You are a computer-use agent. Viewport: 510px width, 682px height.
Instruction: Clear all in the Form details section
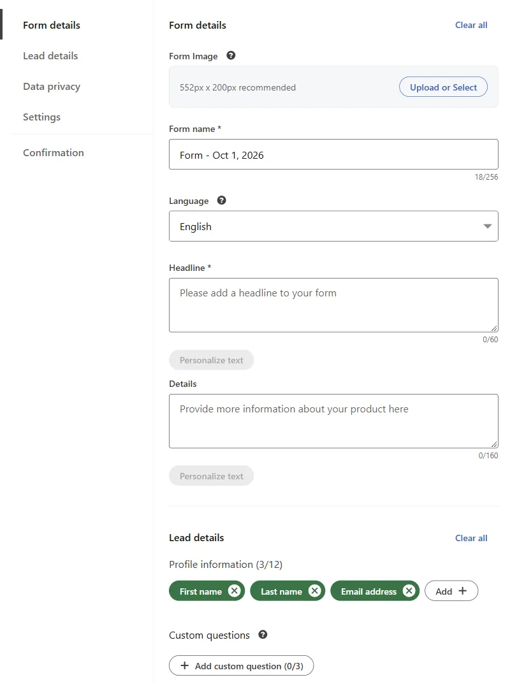point(471,25)
